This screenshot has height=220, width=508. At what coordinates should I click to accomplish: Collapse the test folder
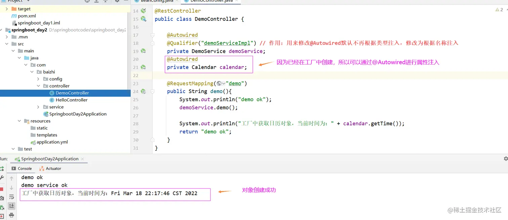[x=13, y=149]
